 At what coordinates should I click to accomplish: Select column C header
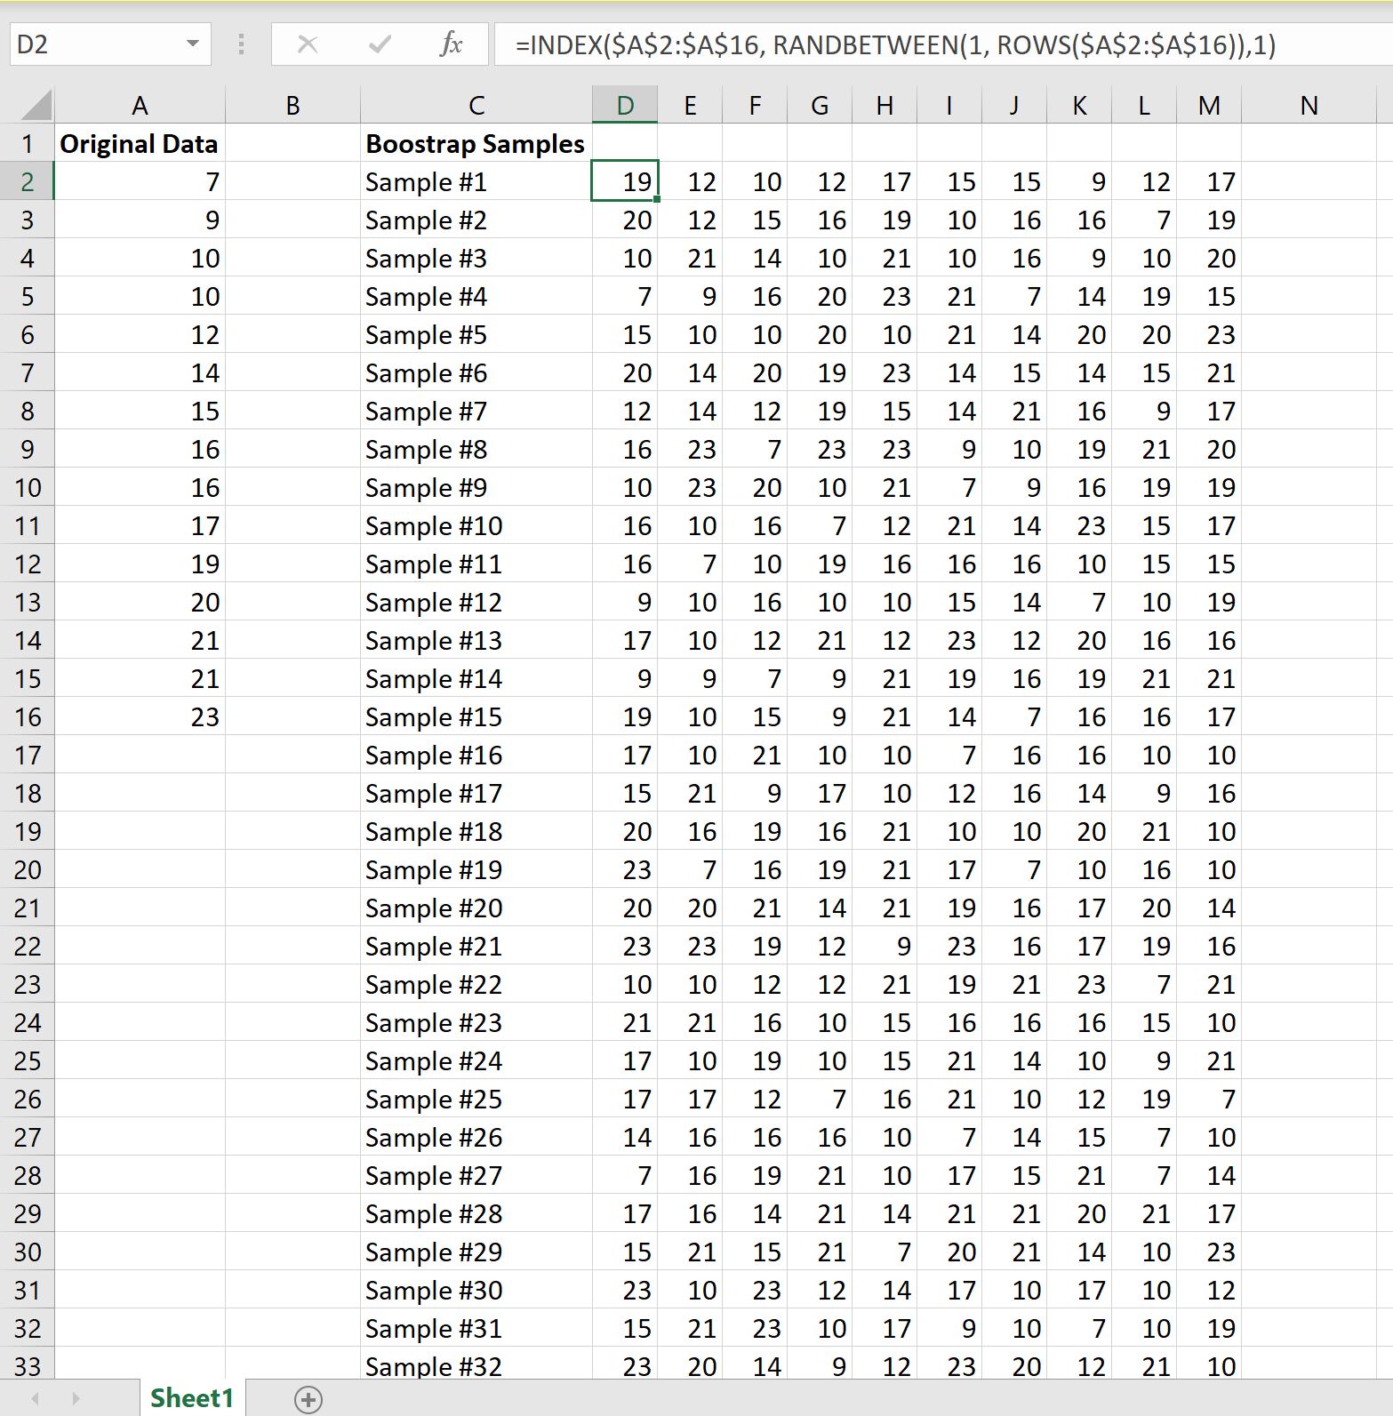(x=476, y=105)
